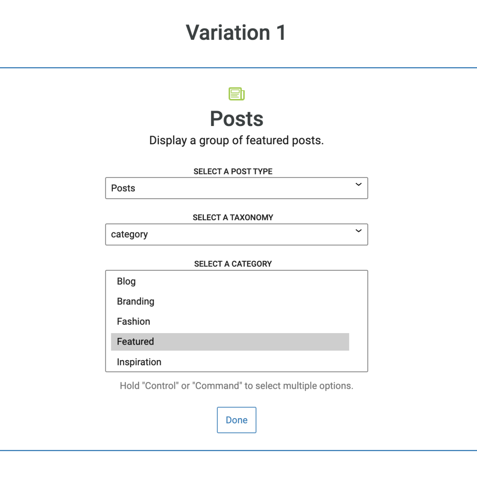
Task: Select the highlighted Featured category
Action: [x=230, y=342]
